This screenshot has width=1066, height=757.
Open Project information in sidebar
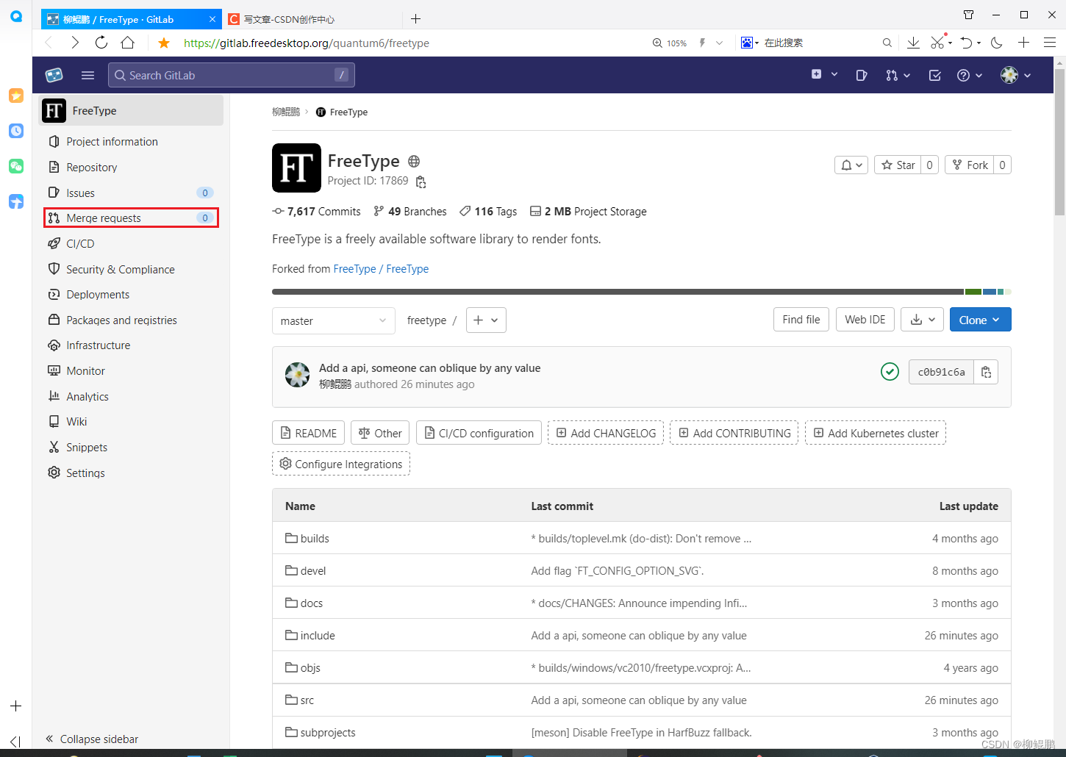click(132, 142)
